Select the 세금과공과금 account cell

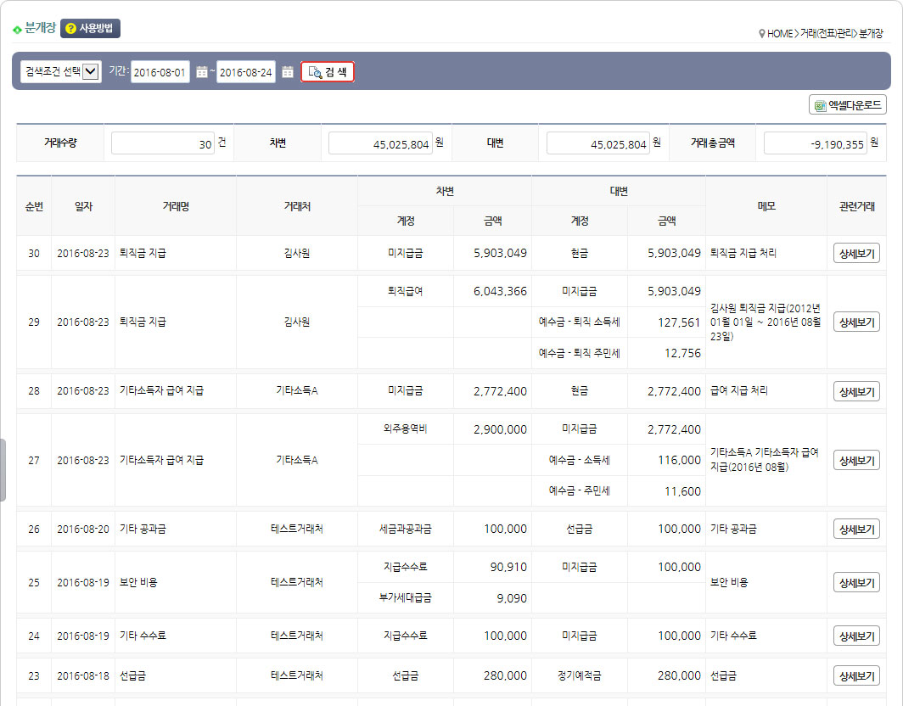(x=406, y=529)
